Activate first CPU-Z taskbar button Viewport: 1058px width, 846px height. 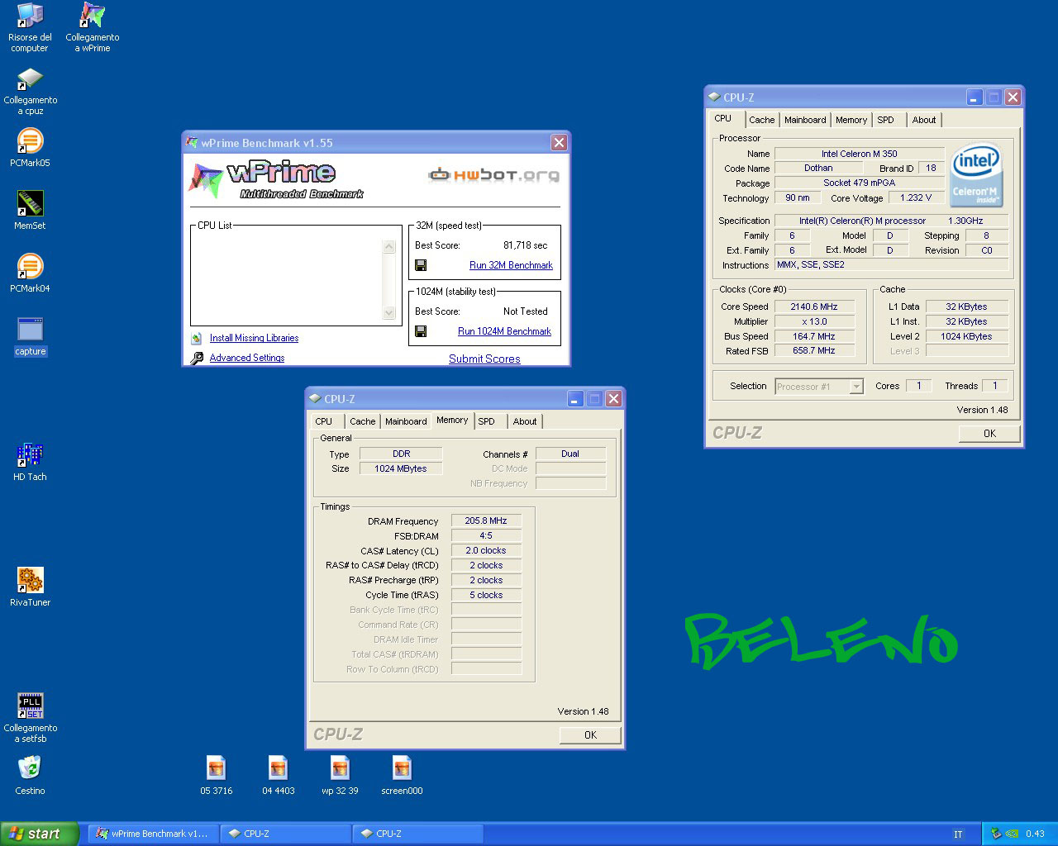[x=286, y=834]
